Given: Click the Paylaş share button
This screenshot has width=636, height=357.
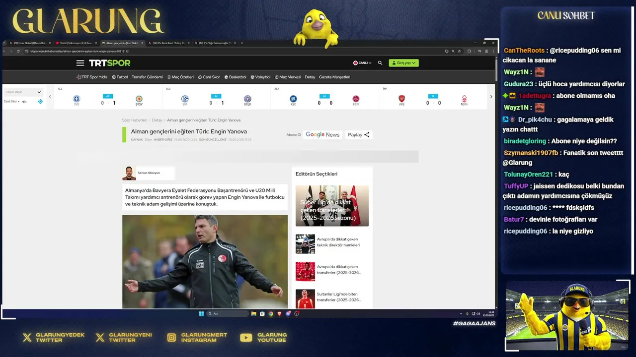Looking at the screenshot, I should [358, 135].
